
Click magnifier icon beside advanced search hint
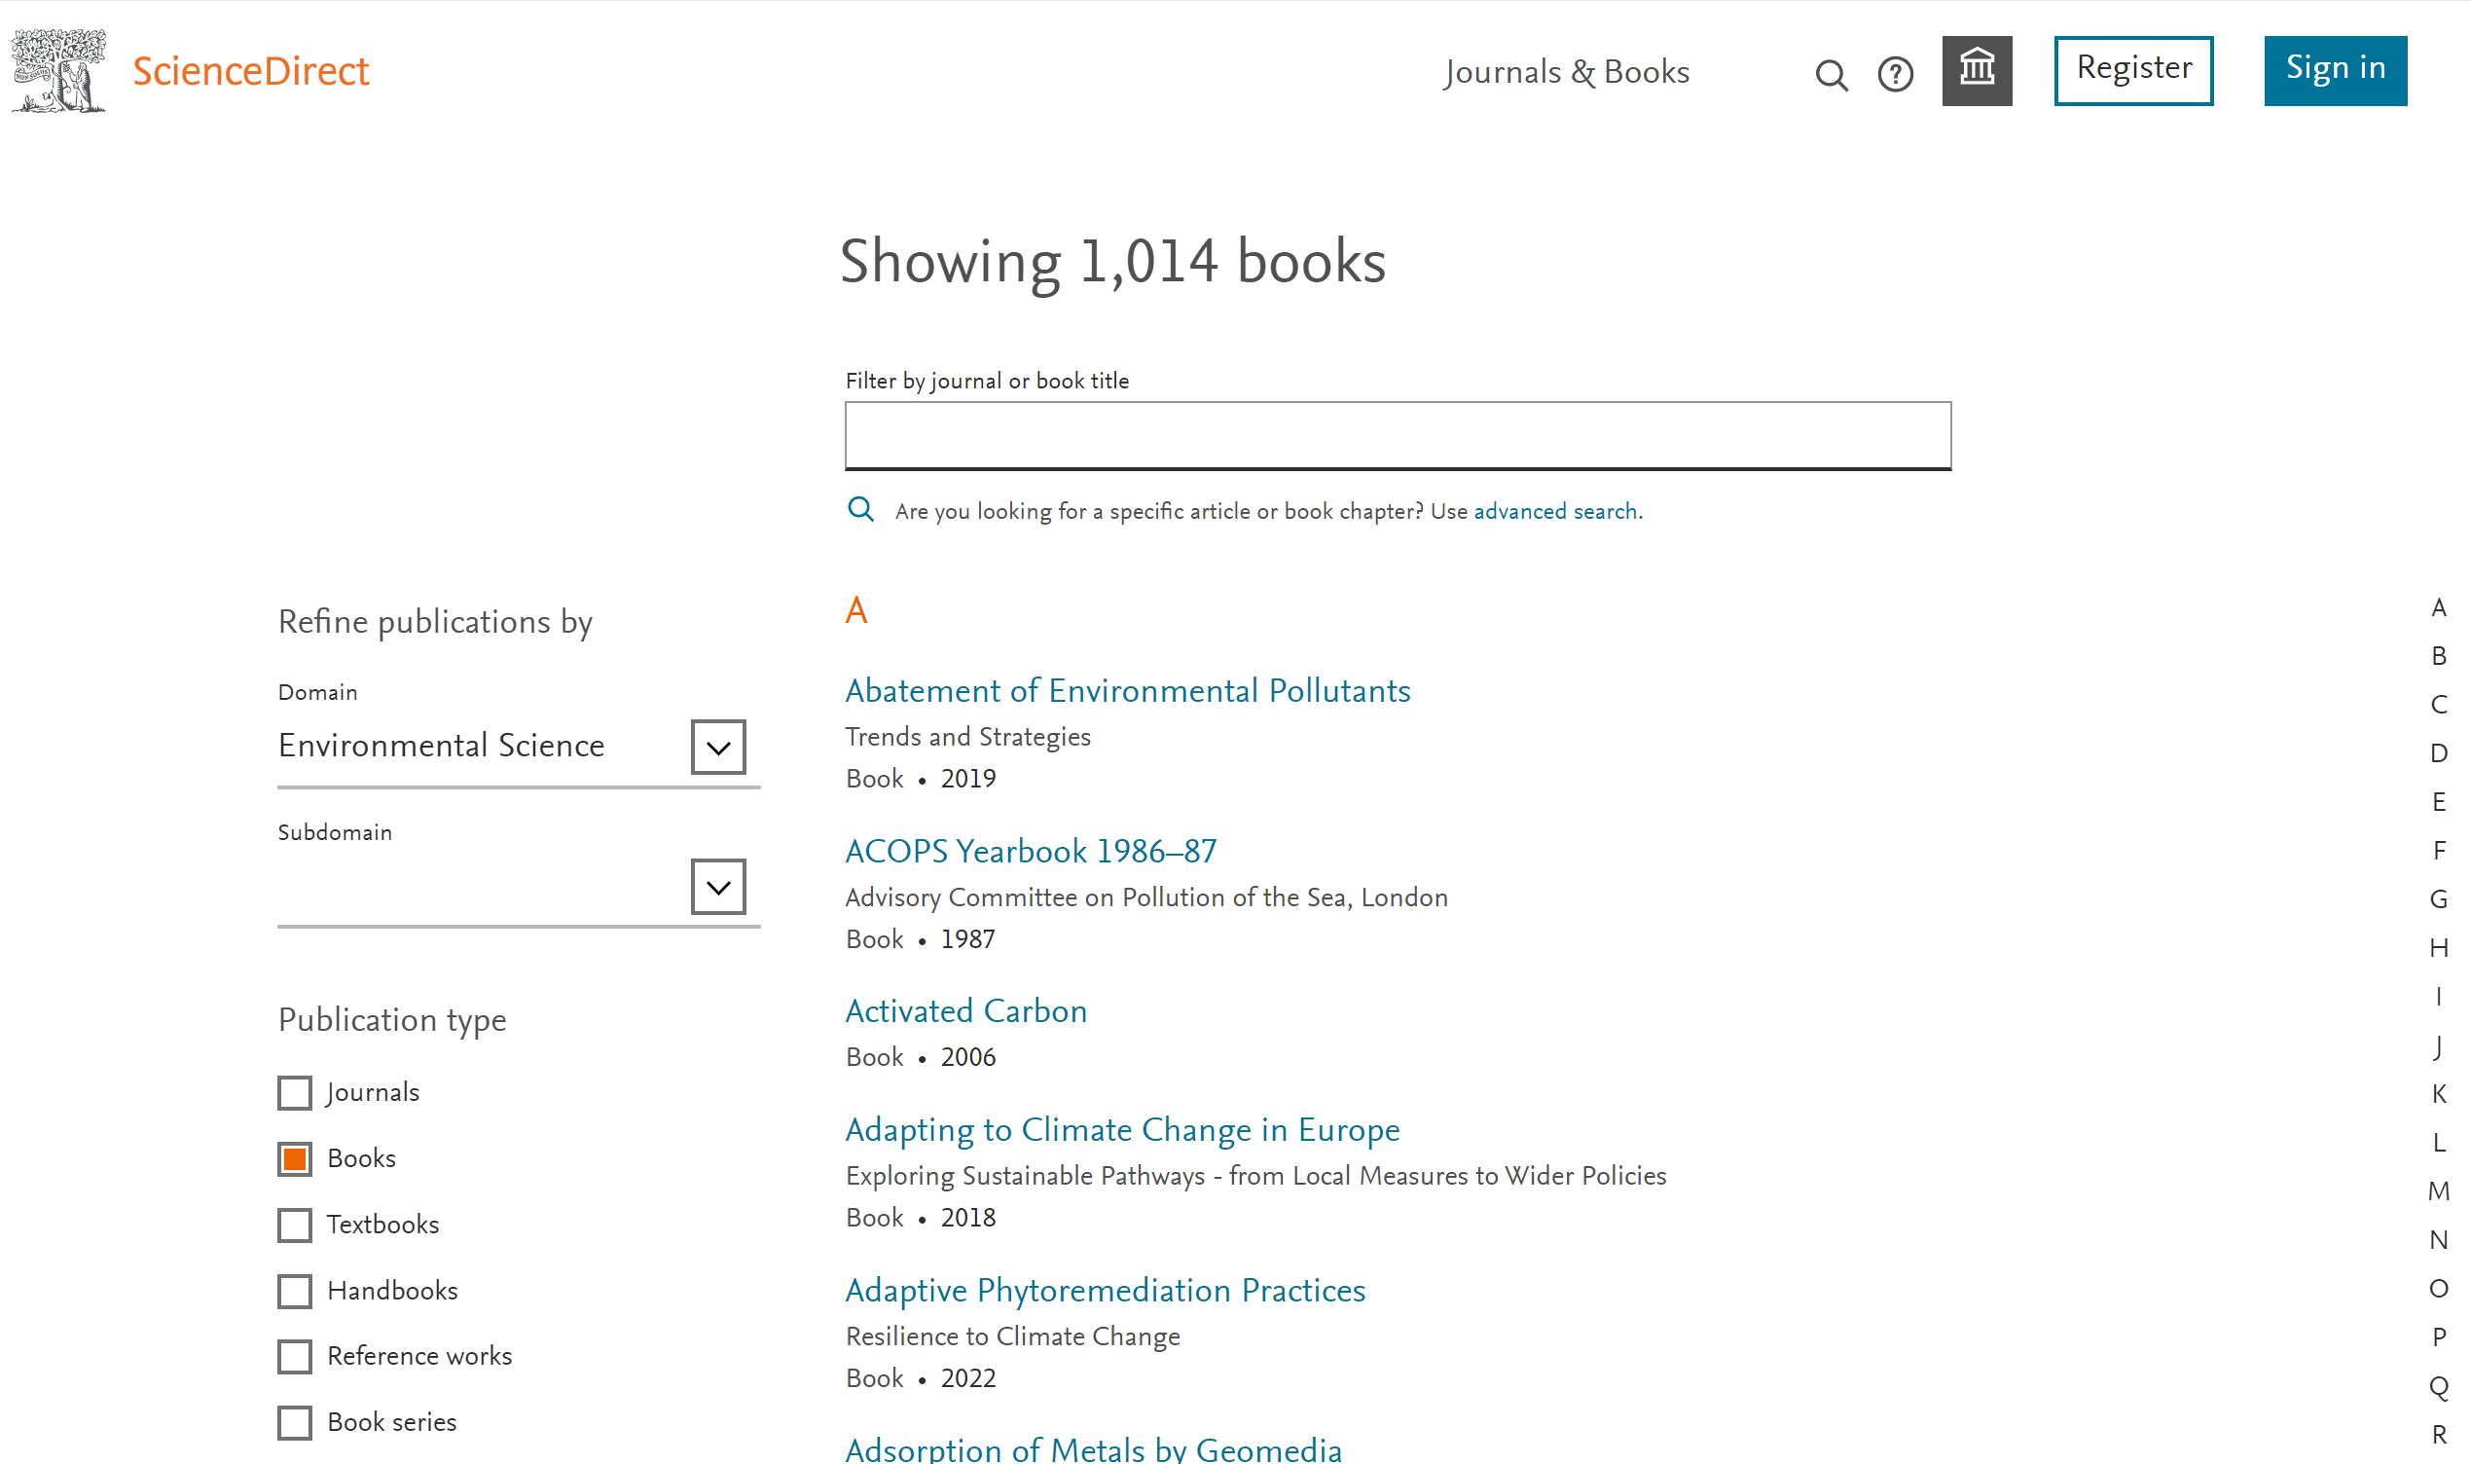[x=860, y=510]
